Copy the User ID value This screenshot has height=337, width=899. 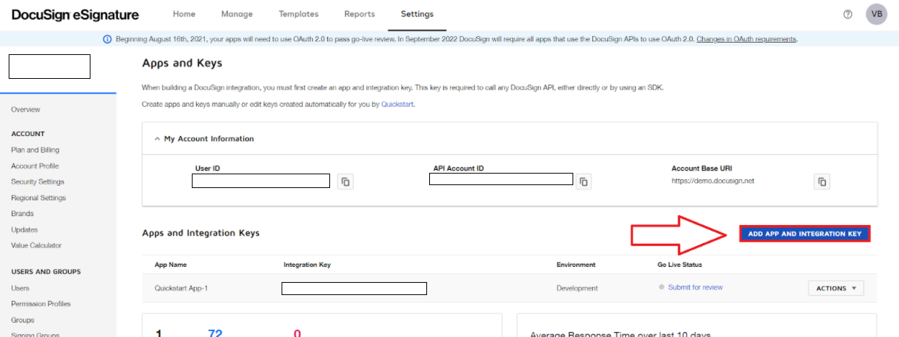click(346, 182)
